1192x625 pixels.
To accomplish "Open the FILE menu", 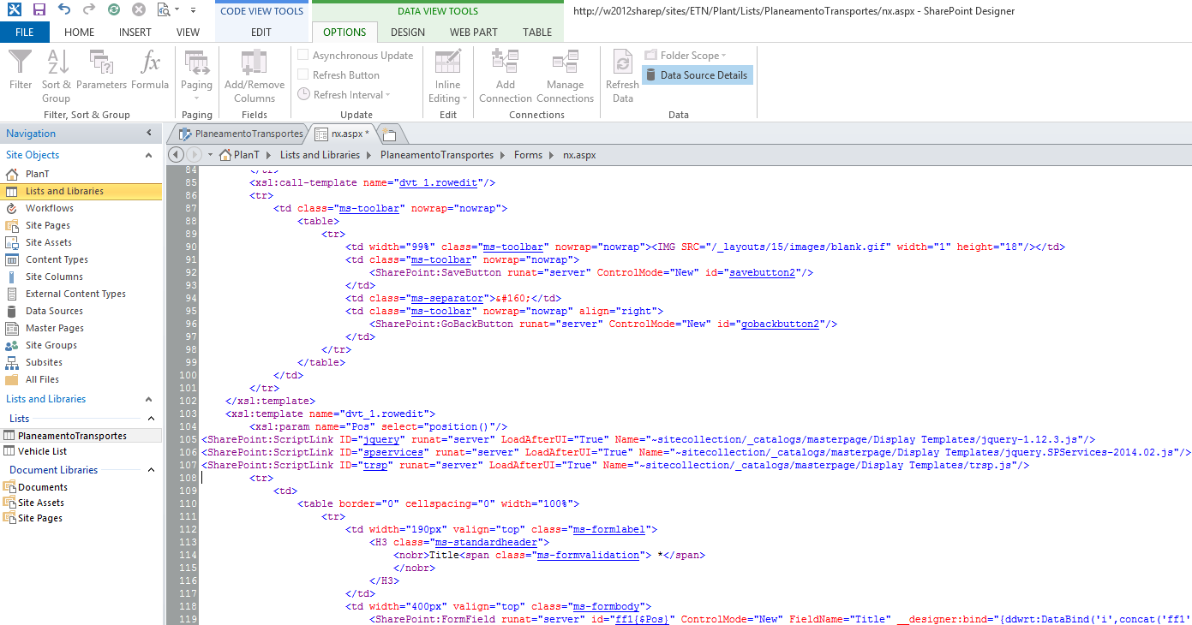I will (x=25, y=32).
